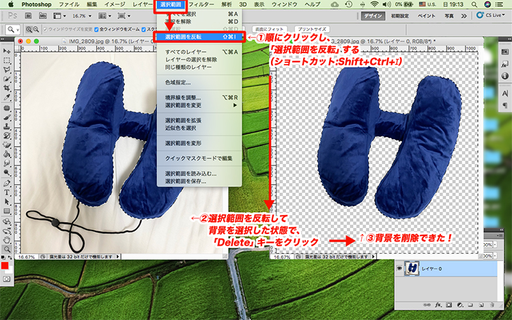The image size is (512, 320).
Task: Select the Eyedropper tool
Action: click(x=7, y=97)
